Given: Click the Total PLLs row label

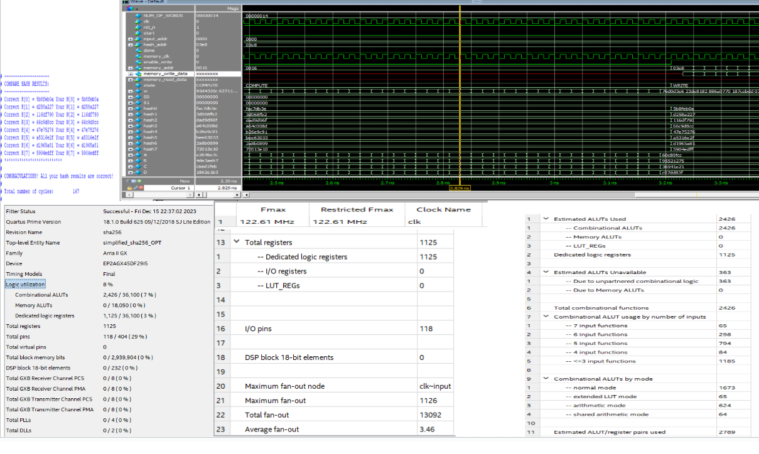Looking at the screenshot, I should [x=19, y=420].
